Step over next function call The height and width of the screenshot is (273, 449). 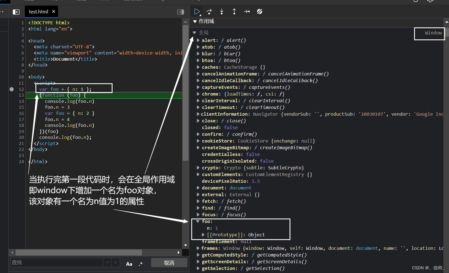209,11
